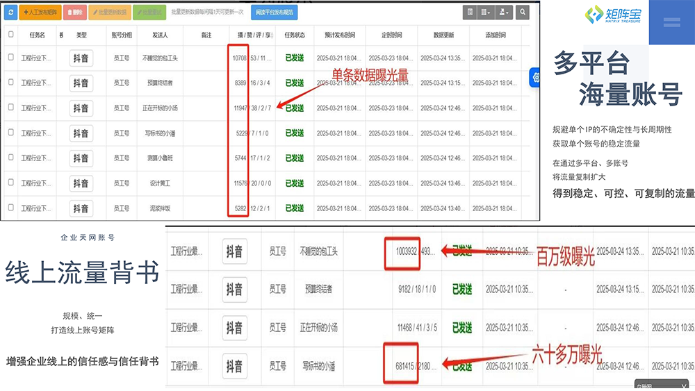This screenshot has height=391, width=695.
Task: Open the export dropdown in the toolbar
Action: [504, 13]
